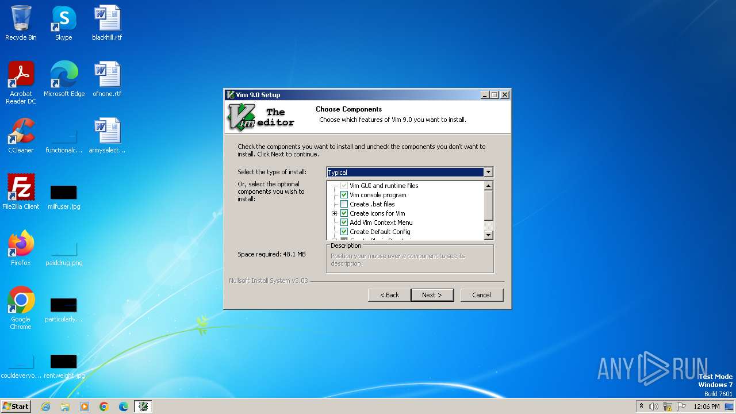Click the components list scrollbar thumb
The height and width of the screenshot is (414, 736).
489,205
